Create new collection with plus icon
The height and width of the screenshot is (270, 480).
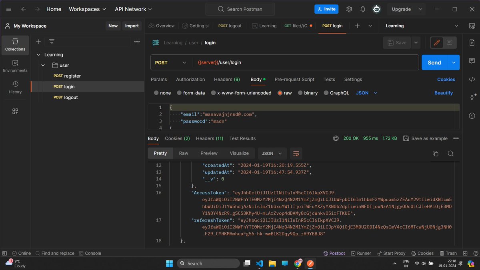point(38,42)
